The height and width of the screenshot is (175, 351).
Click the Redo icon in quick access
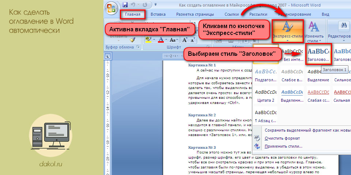pos(145,5)
